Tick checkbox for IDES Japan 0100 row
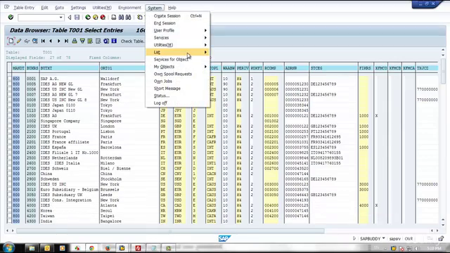The height and width of the screenshot is (253, 450). click(9, 105)
